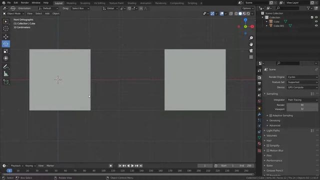Open the timeline Playback menu

16,165
